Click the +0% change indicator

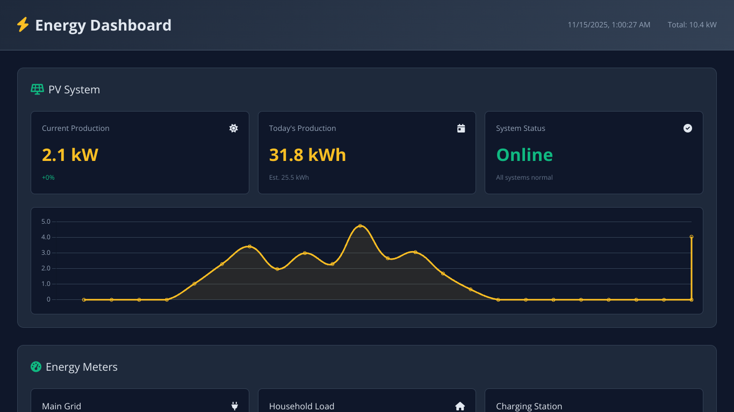click(x=48, y=177)
